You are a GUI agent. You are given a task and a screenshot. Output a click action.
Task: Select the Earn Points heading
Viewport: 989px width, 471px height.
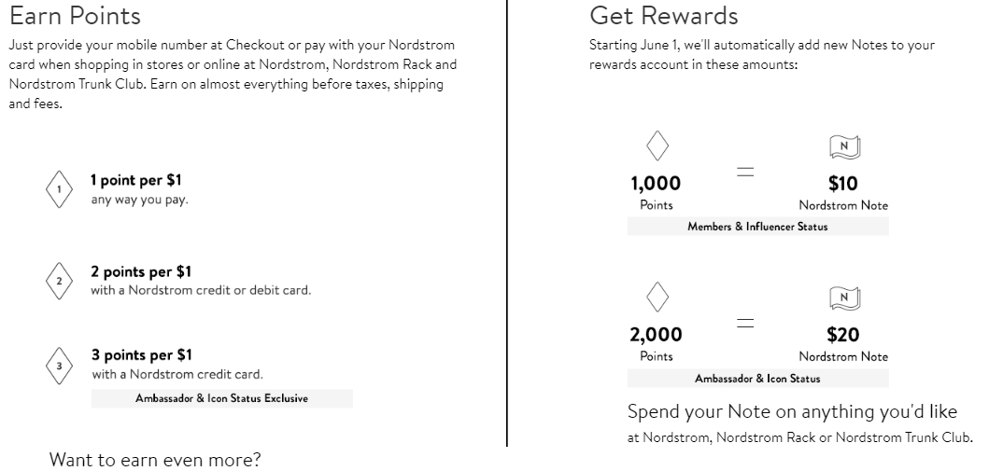tap(75, 16)
